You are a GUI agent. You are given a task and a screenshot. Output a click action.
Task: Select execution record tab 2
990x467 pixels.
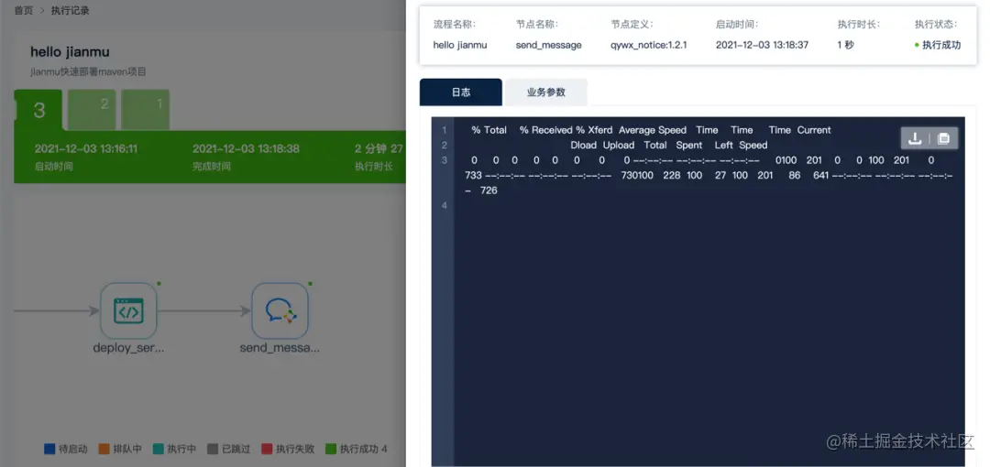93,110
